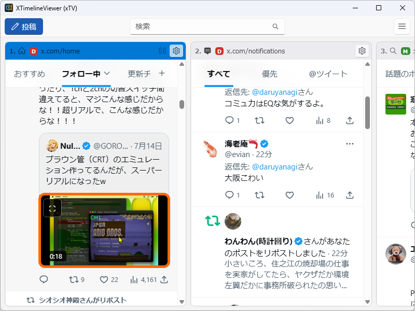Pause column 1 timeline updates
Screen dimensions: 415x311
point(162,51)
